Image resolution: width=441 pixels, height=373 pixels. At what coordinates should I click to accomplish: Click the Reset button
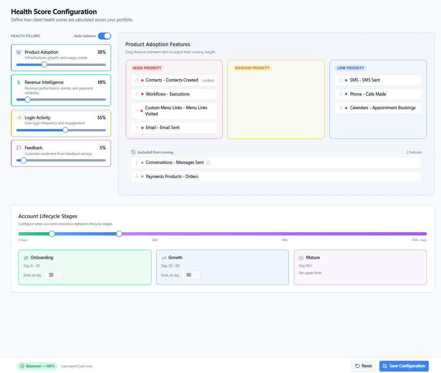[x=363, y=366]
